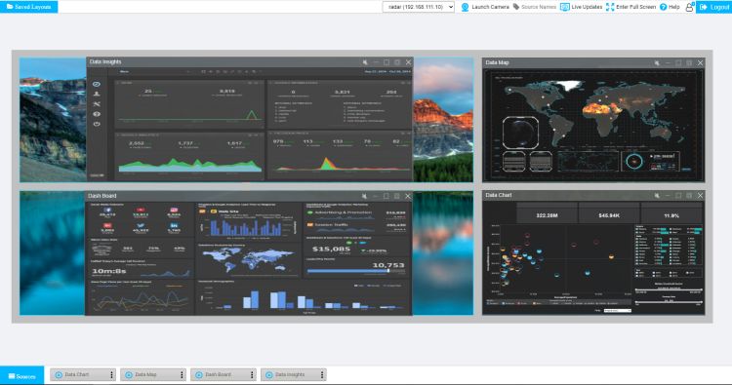Click mute icon in Data Chart window
This screenshot has width=732, height=385.
657,195
